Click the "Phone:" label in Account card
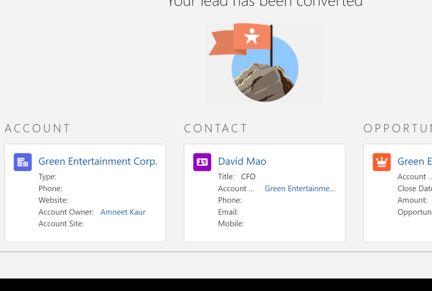This screenshot has height=291, width=432. coord(50,188)
